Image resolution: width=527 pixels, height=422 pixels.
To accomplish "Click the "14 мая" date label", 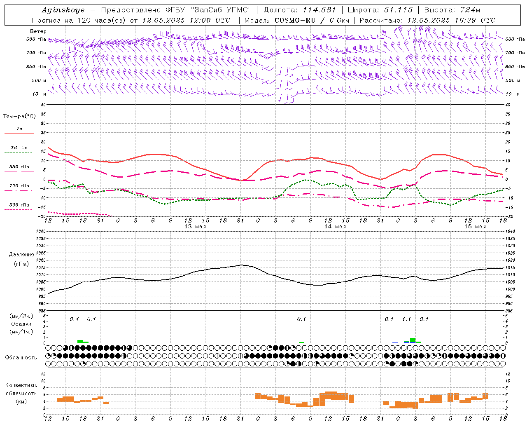I will click(335, 226).
